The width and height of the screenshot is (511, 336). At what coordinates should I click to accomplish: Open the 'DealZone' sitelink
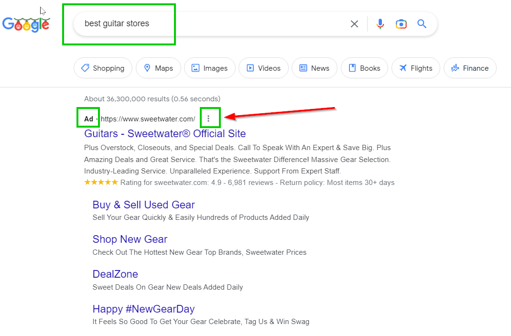[x=115, y=274]
